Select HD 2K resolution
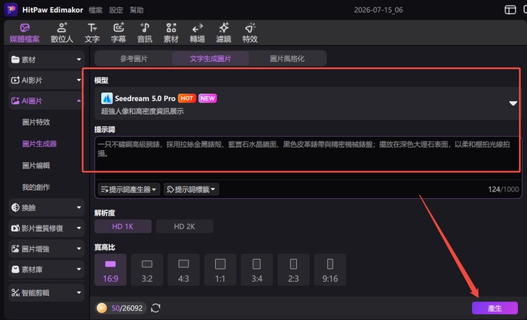Viewport: 527px width, 320px height. pos(184,226)
